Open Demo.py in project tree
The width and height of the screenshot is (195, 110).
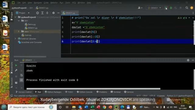click(30, 24)
